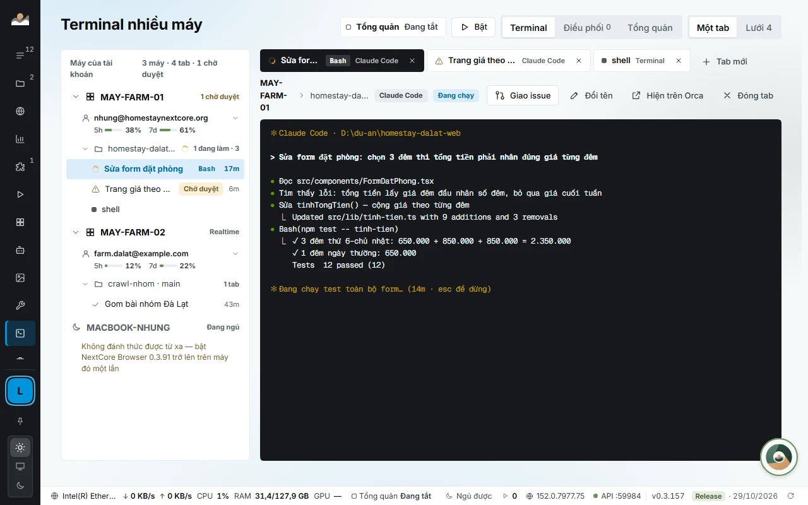808x505 pixels.
Task: Switch to system theme monitor icon
Action: click(20, 466)
